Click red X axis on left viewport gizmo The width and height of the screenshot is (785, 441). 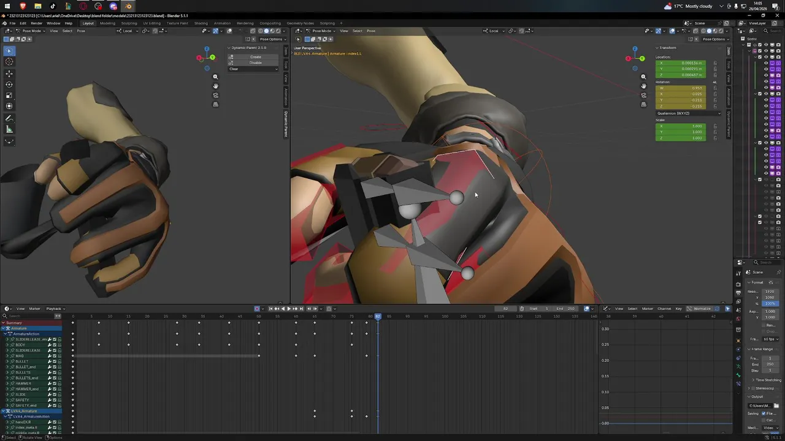[x=199, y=58]
